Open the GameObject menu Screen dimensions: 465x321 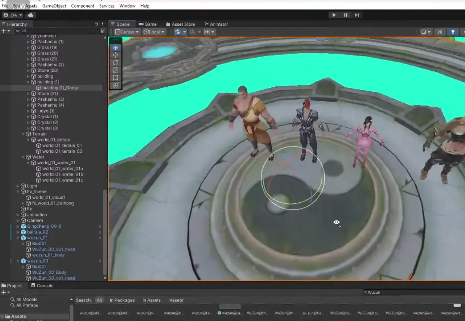54,6
